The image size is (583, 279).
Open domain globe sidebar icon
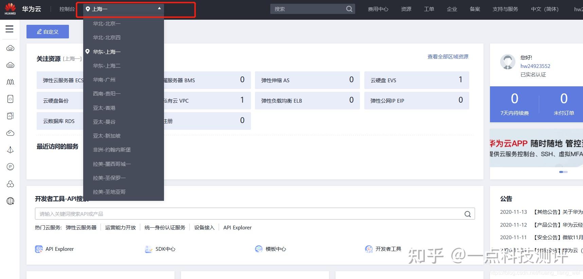tap(10, 201)
